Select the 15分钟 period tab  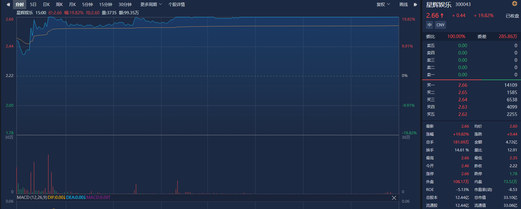coord(106,4)
